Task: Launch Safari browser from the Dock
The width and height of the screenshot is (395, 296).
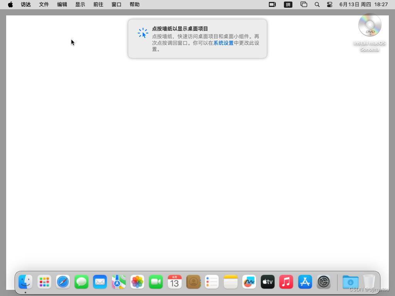Action: coord(63,282)
